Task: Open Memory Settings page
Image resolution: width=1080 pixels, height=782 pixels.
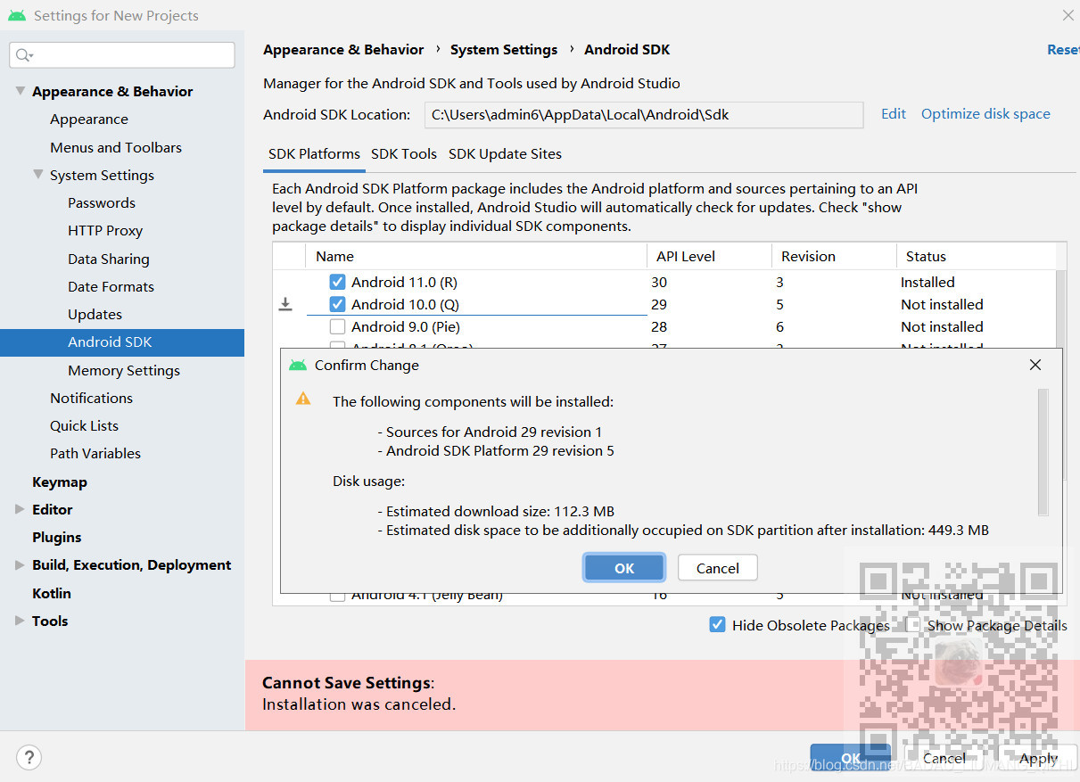Action: pyautogui.click(x=124, y=370)
